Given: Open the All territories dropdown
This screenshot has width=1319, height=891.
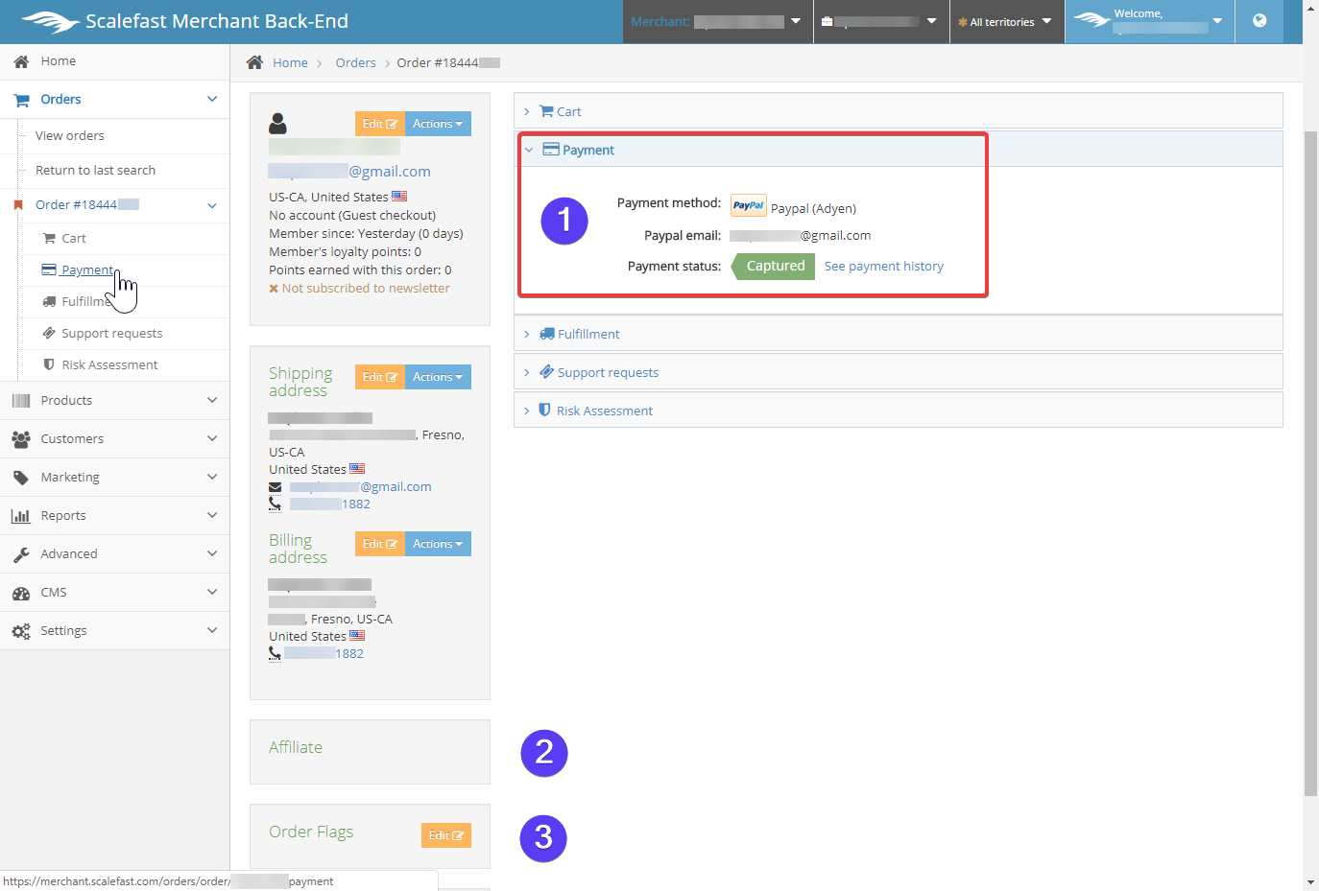Looking at the screenshot, I should [x=1005, y=22].
